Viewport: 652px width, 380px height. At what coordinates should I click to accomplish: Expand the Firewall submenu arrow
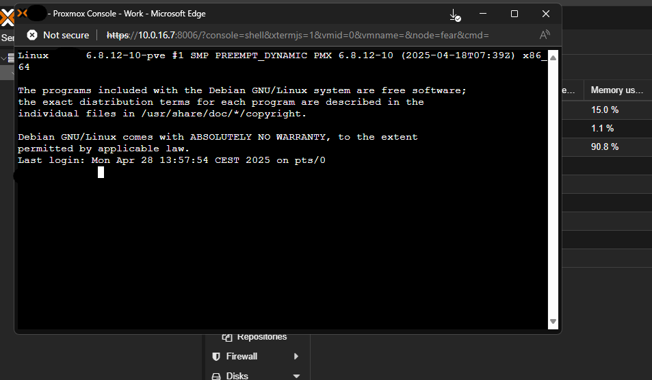(296, 356)
